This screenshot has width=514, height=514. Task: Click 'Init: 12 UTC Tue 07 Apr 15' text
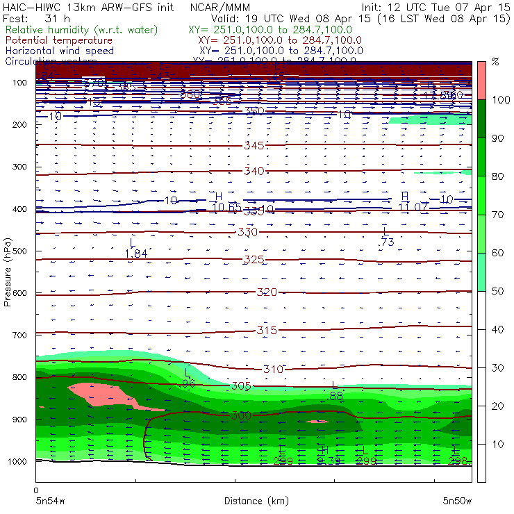pos(436,8)
